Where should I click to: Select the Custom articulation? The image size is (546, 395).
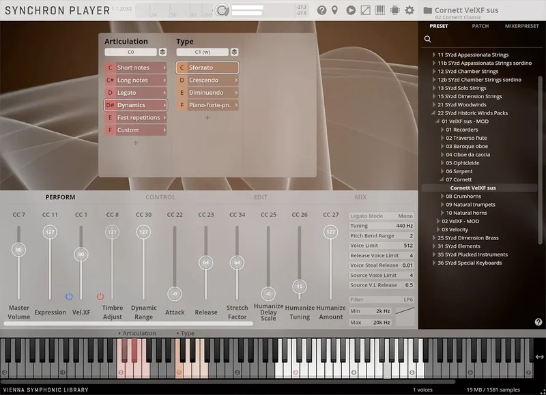(x=136, y=130)
